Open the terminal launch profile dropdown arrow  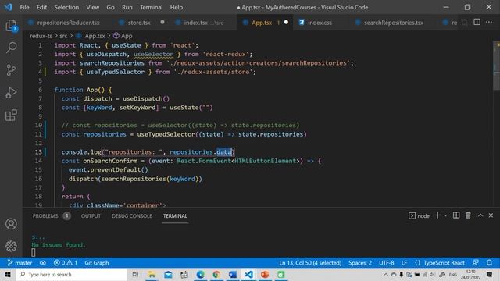click(x=445, y=215)
